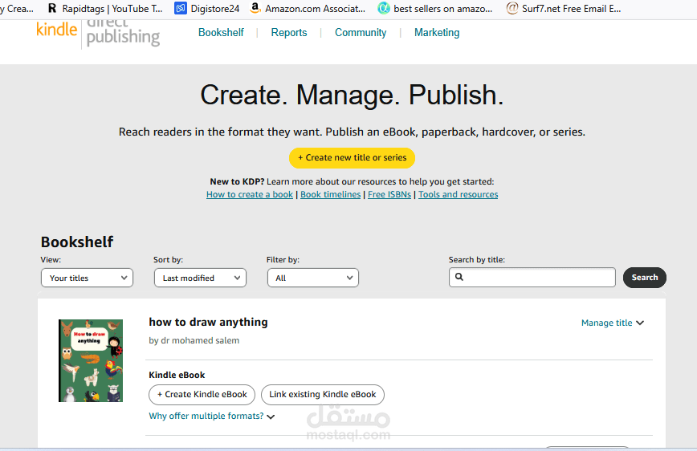Click the Create Kindle eBook button
This screenshot has width=697, height=451.
coord(202,395)
